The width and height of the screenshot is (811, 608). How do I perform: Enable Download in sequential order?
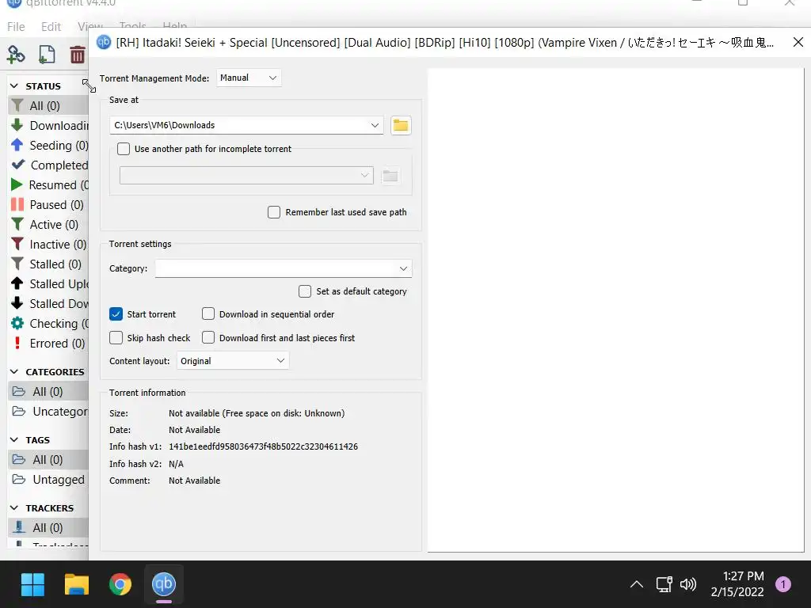coord(208,313)
